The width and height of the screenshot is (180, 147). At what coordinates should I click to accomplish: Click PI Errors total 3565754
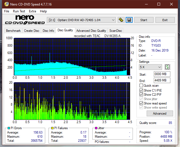[37, 141]
